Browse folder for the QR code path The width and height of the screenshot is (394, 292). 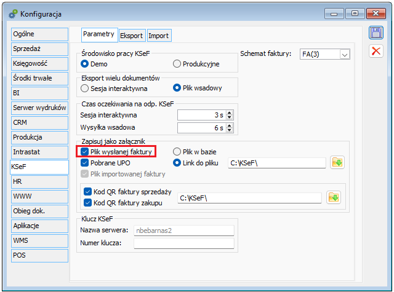coord(333,197)
